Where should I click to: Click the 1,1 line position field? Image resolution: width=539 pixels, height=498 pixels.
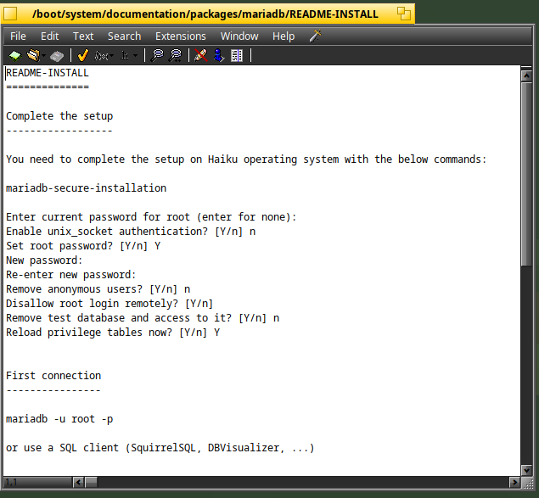coord(38,482)
